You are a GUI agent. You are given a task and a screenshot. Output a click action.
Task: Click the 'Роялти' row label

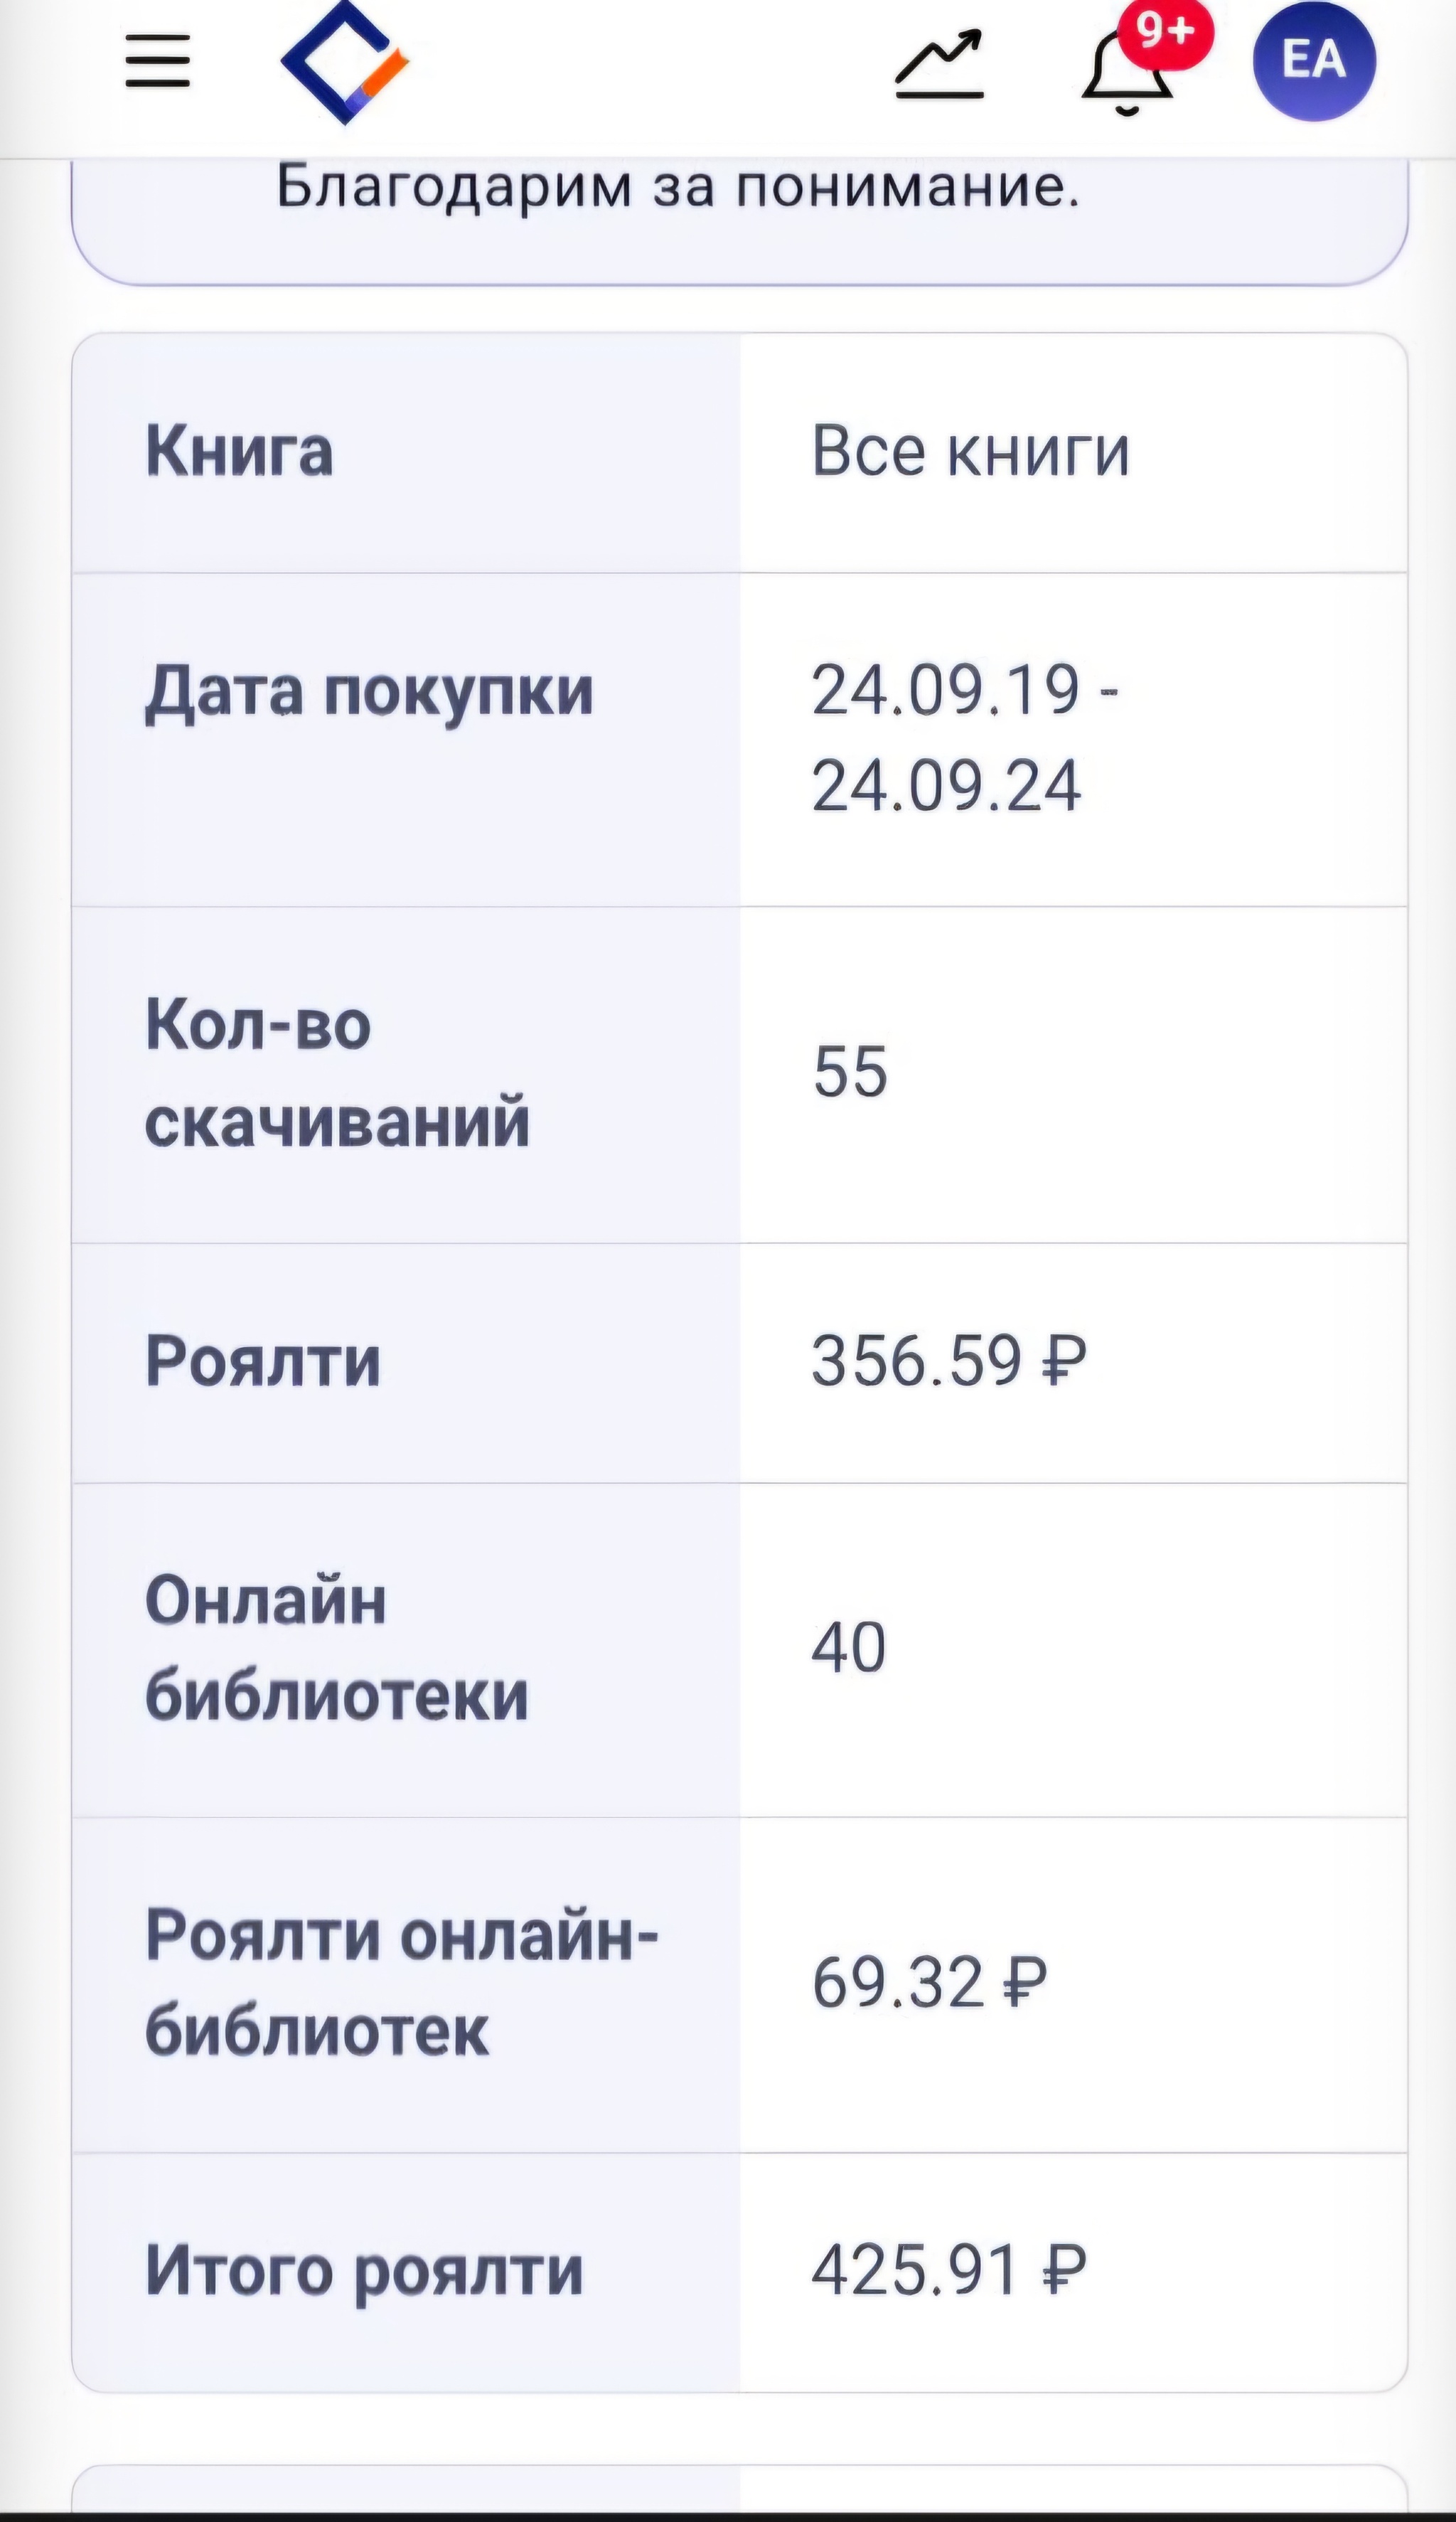pyautogui.click(x=263, y=1361)
